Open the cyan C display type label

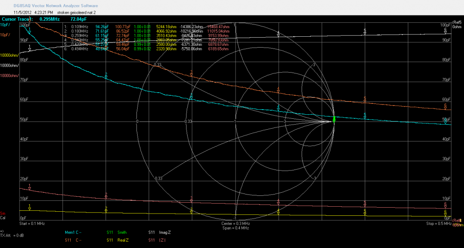(79, 232)
